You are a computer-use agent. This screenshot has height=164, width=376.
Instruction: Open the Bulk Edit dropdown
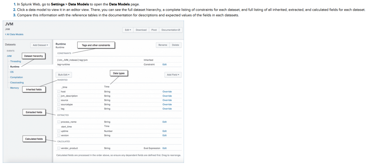click(x=64, y=75)
